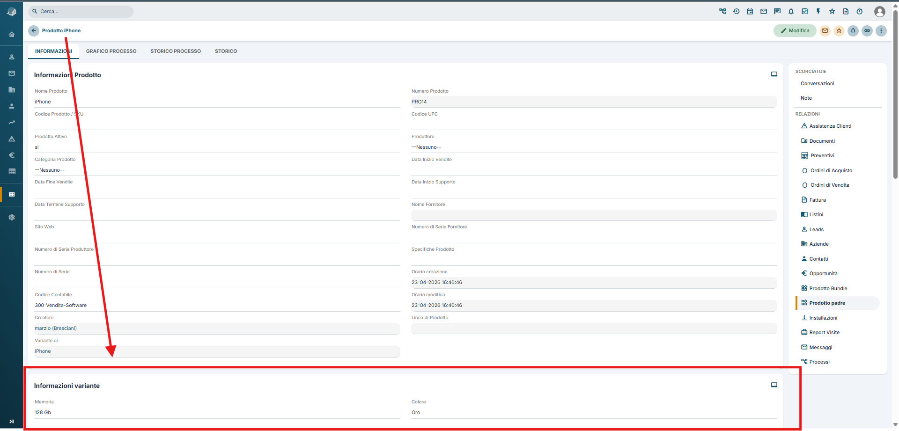
Task: Open the three-dot more options menu
Action: coord(881,31)
